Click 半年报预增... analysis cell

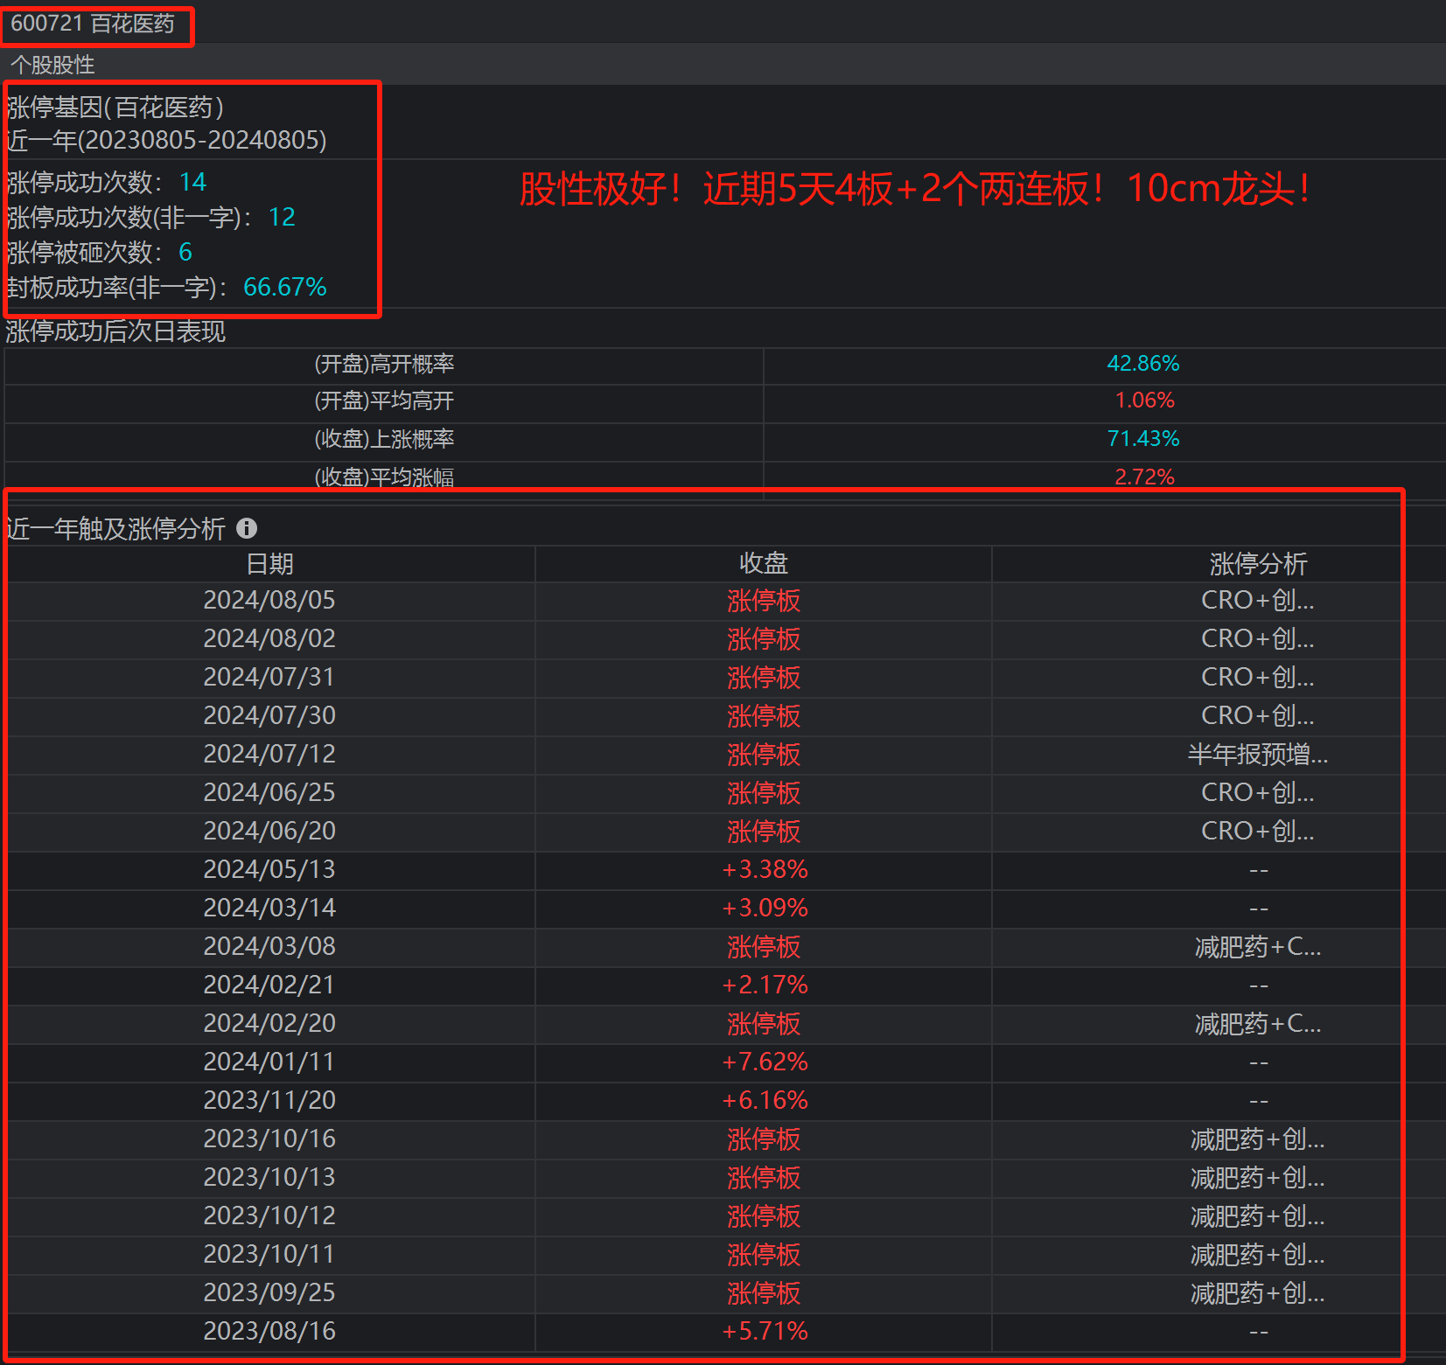(x=1258, y=754)
